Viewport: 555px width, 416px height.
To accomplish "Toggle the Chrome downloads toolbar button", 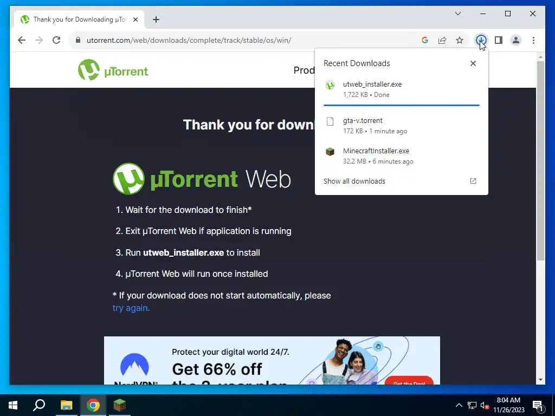I will point(481,40).
